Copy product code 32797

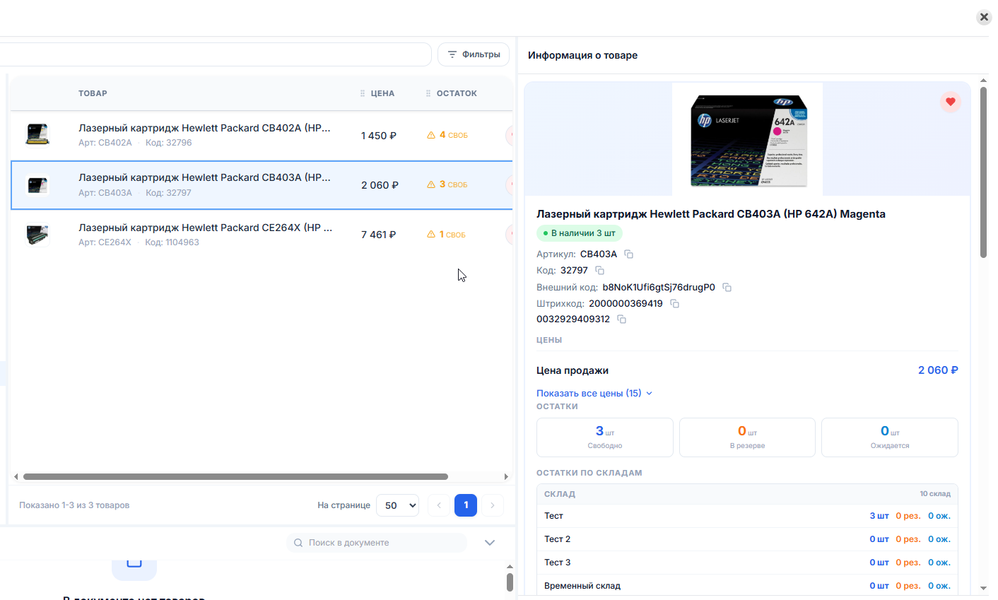tap(599, 271)
